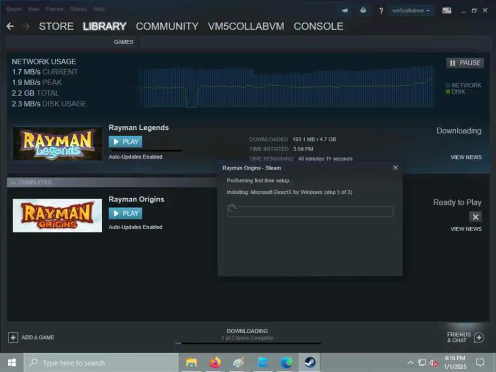Screen dimensions: 496x372
Task: Click Auto-Updates Enabled under Rayman Origins
Action: click(x=136, y=227)
